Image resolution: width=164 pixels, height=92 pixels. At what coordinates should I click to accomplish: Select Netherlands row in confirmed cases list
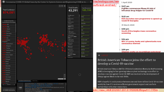point(9,50)
